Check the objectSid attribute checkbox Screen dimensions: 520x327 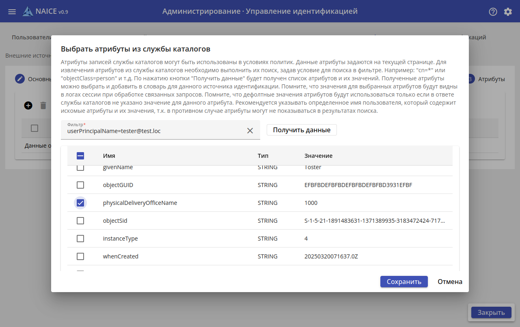[80, 221]
